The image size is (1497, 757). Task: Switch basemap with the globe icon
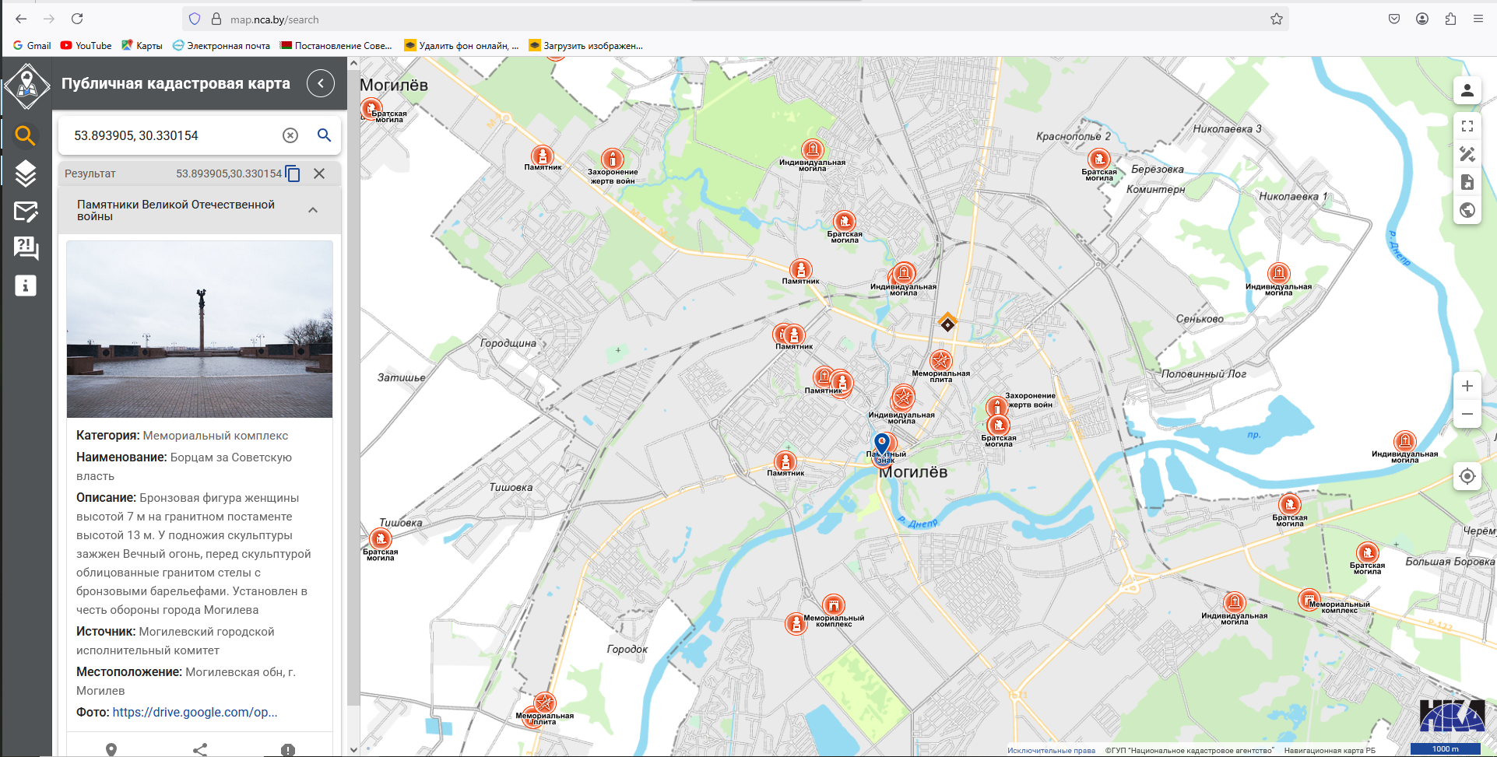pos(1467,210)
